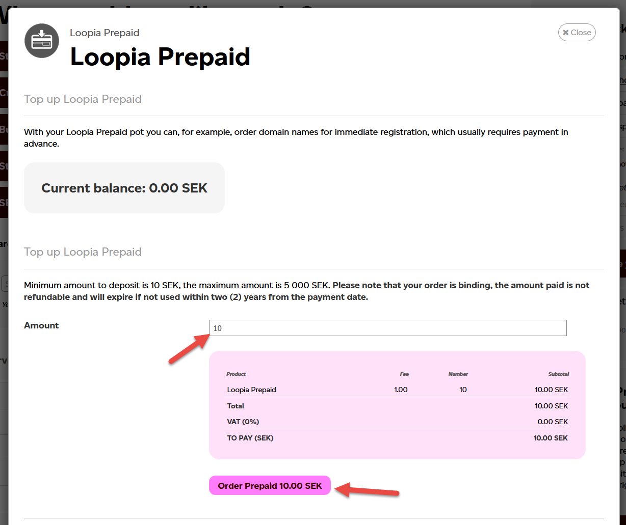The image size is (626, 525).
Task: Select the 0.00 SEK VAT amount
Action: [x=553, y=422]
